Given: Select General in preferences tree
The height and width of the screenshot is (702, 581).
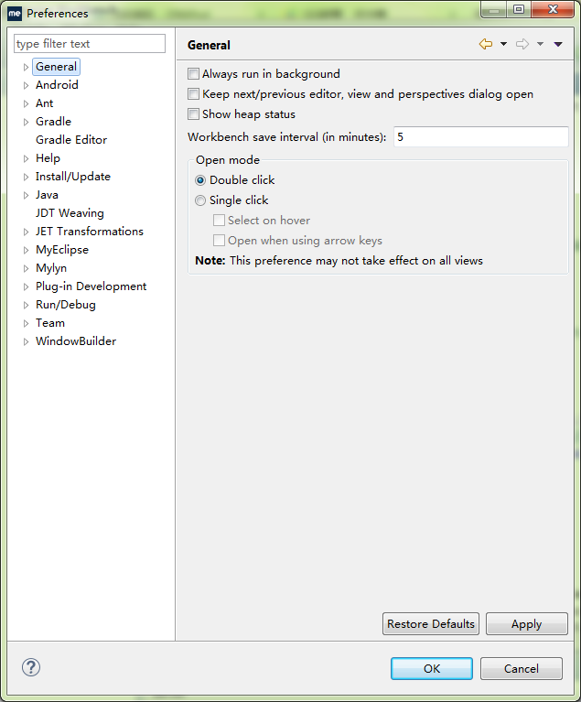Looking at the screenshot, I should pos(57,67).
